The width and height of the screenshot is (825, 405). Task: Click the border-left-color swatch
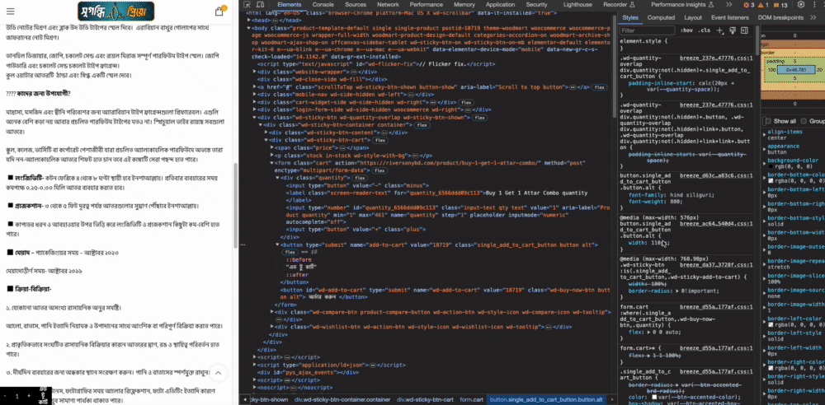coord(771,324)
